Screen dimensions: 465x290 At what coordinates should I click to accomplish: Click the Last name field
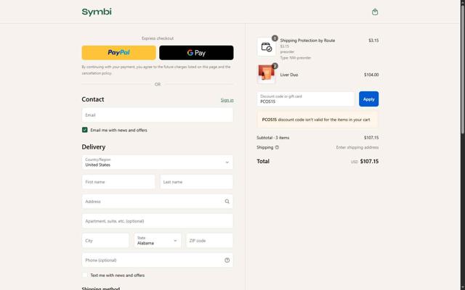pos(197,182)
